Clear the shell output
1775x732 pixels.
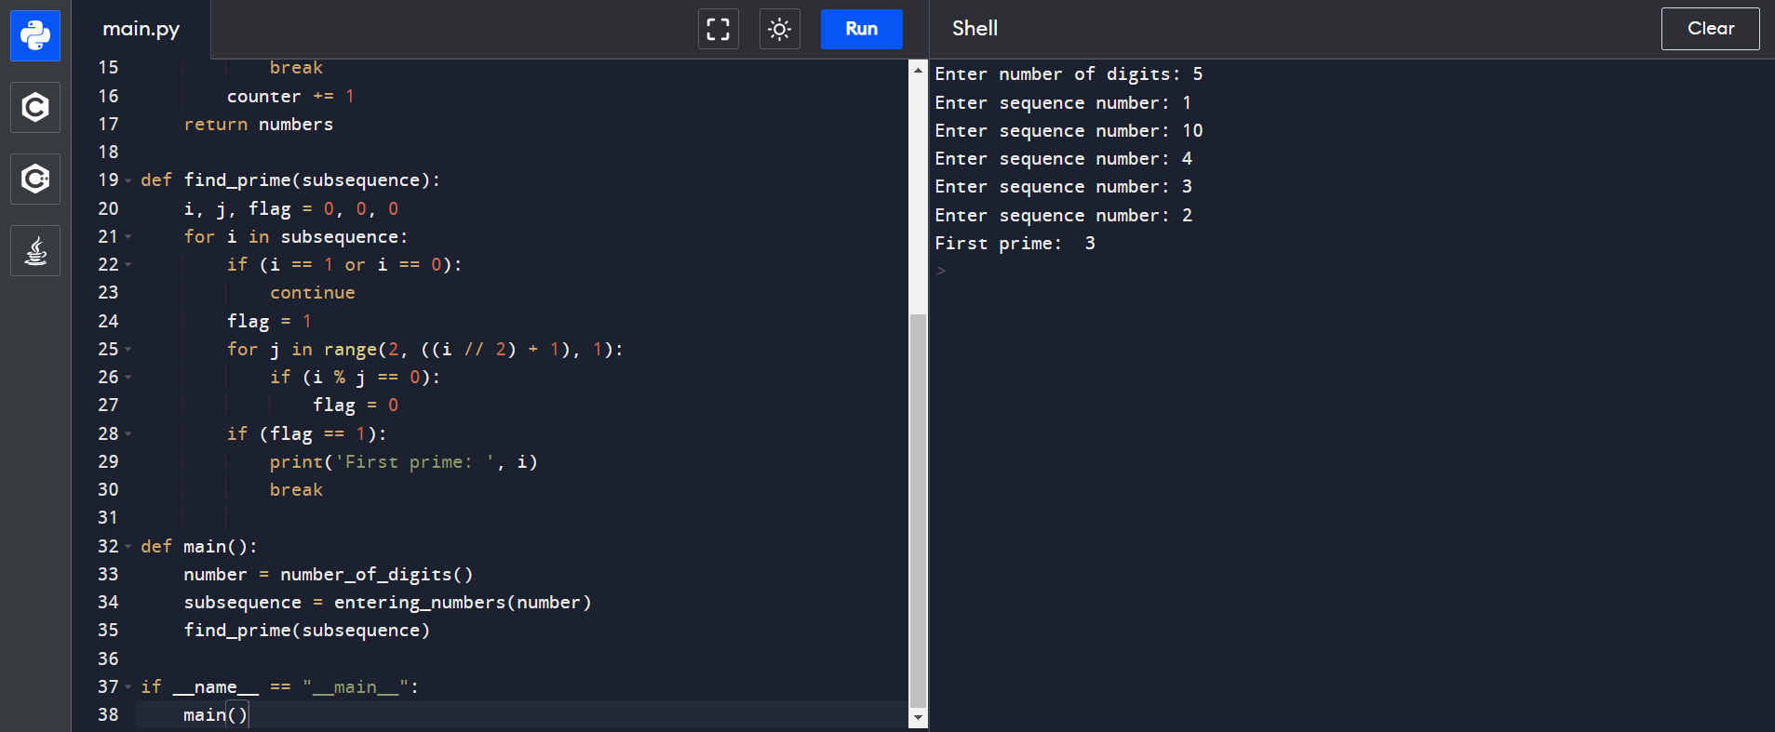[1710, 29]
